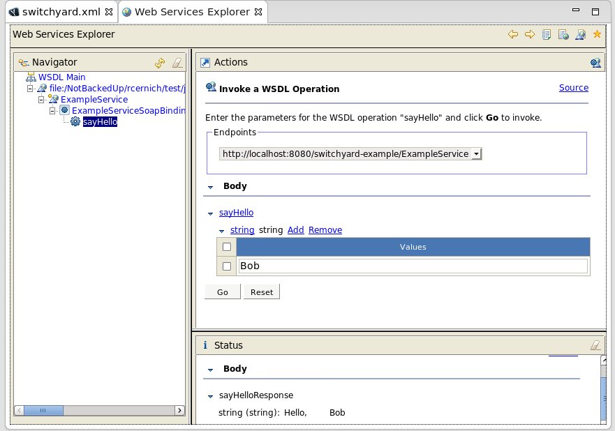Click the WSDL file node icon
The height and width of the screenshot is (431, 615).
click(42, 88)
